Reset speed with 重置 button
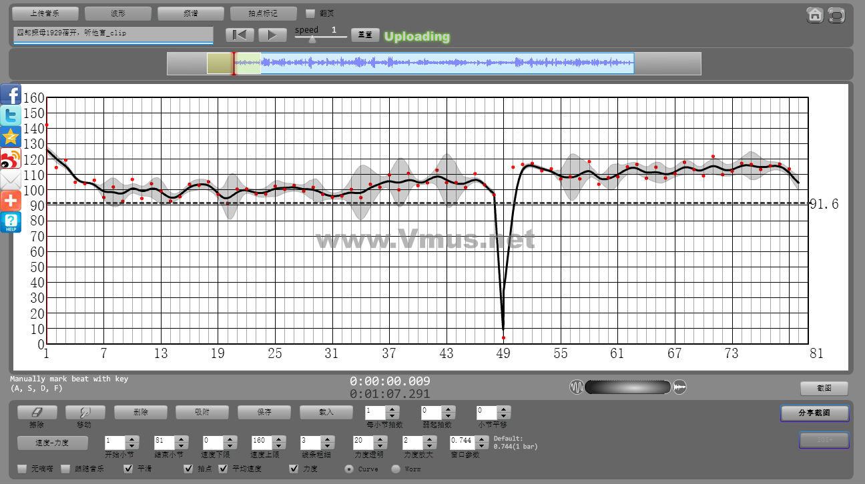 365,35
